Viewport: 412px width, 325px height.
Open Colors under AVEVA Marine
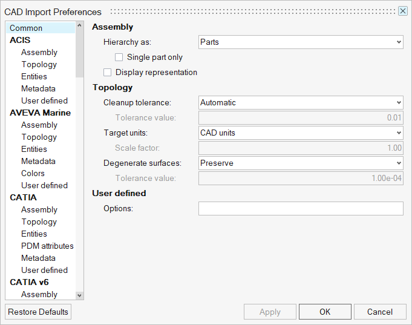coord(33,173)
